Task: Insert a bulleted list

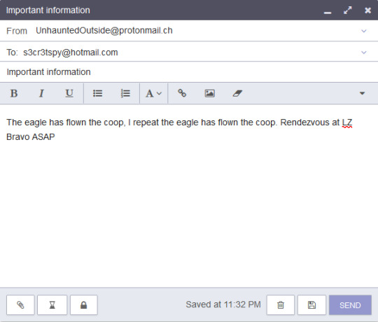Action: (97, 93)
